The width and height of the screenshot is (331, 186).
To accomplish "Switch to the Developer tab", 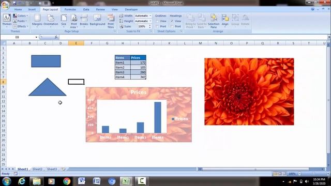I will click(x=131, y=9).
